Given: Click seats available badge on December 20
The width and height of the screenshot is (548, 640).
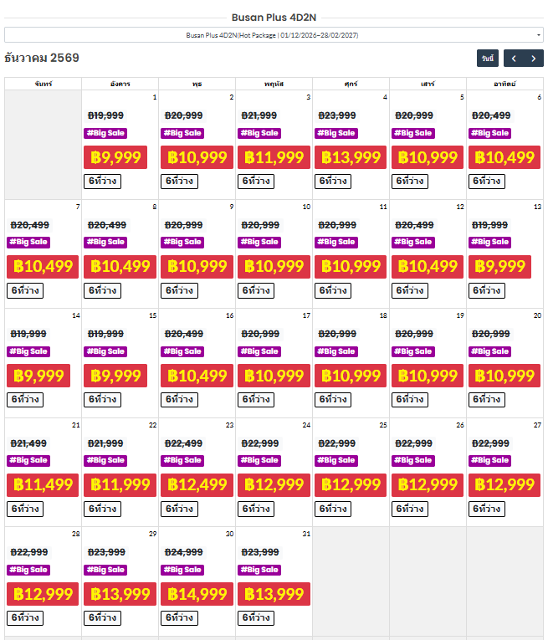Looking at the screenshot, I should pyautogui.click(x=487, y=400).
